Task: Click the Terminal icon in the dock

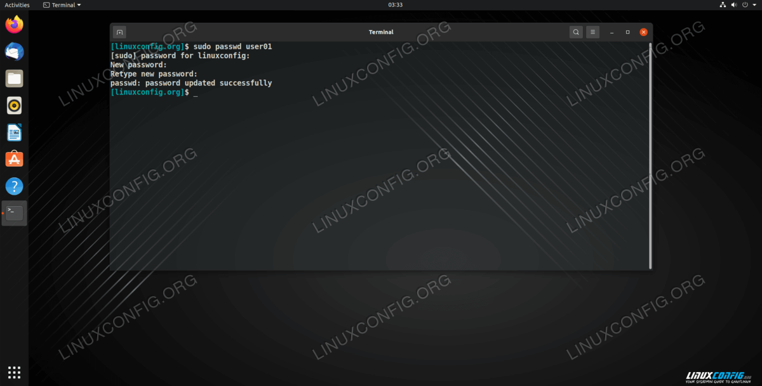Action: 14,213
